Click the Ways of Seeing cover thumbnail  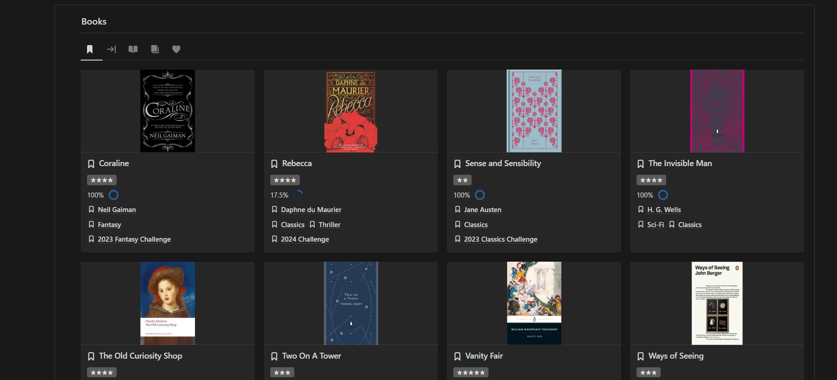(x=717, y=303)
